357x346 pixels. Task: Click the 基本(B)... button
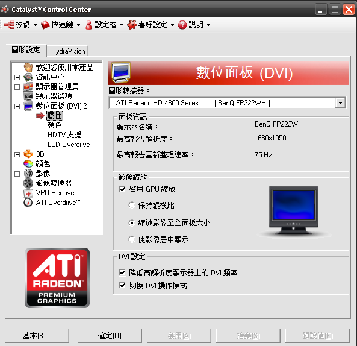(37, 336)
